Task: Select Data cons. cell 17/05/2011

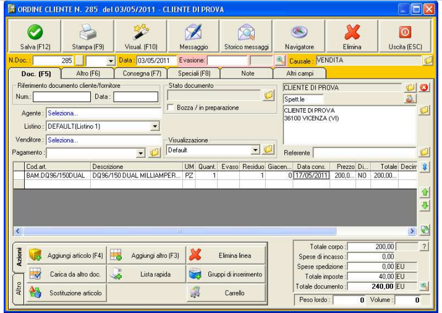Action: [311, 176]
